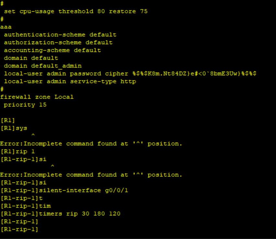276x239 pixels.
Task: Click the 'priority 15' text
Action: (25, 105)
